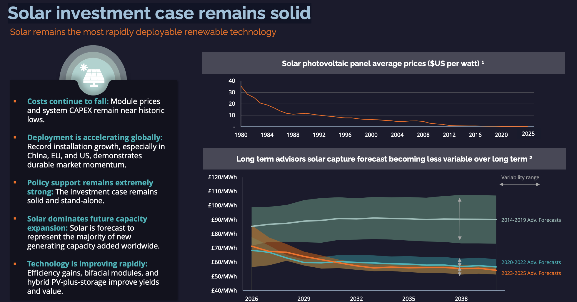577x302 pixels.
Task: Click the orange subtitle about rapidly deployable technology
Action: (143, 32)
